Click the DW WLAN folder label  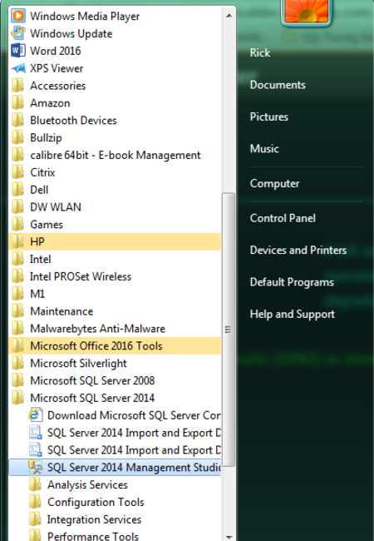(x=56, y=206)
